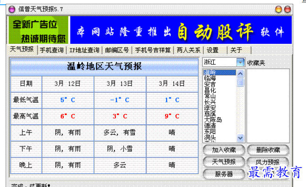Open the blue 自动股评 software banner
Viewport: 306px width, 187px height.
click(181, 30)
